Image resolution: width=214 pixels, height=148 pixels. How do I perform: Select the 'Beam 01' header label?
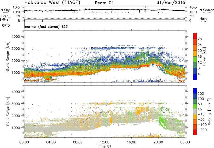(104, 3)
